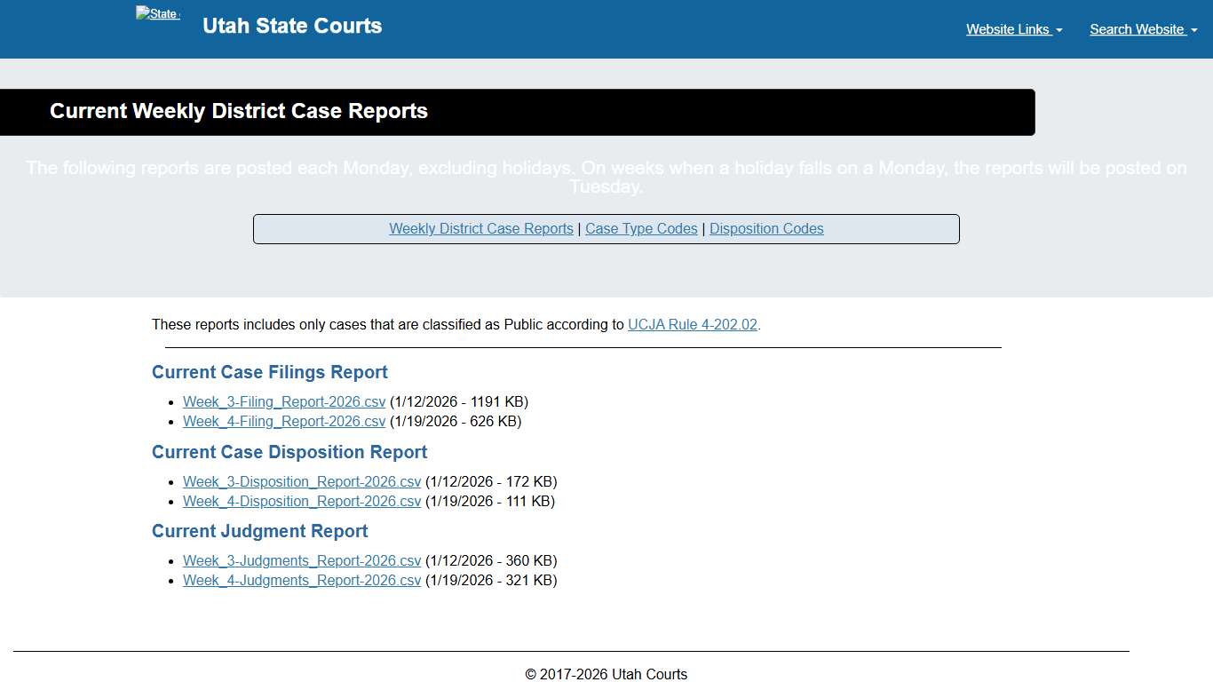Download Week_4-Filing_Report-2026.csv
The height and width of the screenshot is (682, 1213).
(x=283, y=421)
